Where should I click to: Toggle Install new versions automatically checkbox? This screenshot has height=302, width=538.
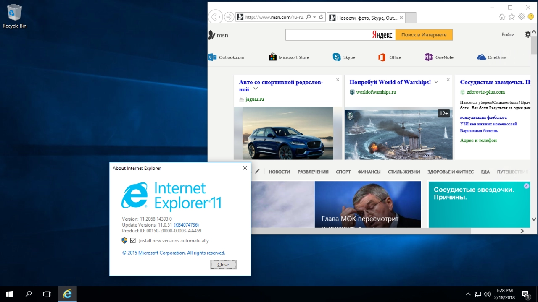[x=133, y=240]
